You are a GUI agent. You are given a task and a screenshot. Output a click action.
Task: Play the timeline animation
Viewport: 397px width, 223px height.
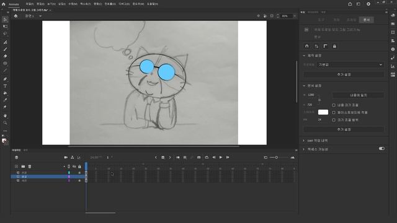(x=221, y=157)
